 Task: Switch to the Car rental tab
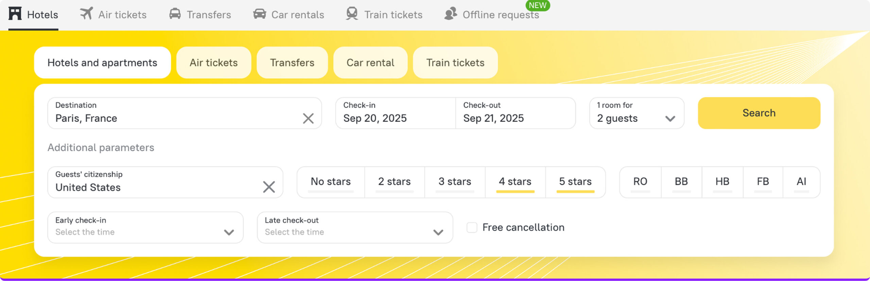point(370,63)
